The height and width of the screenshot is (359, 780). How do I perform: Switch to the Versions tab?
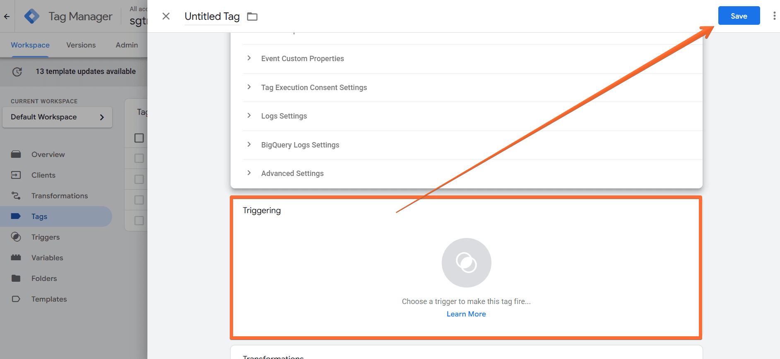point(81,45)
